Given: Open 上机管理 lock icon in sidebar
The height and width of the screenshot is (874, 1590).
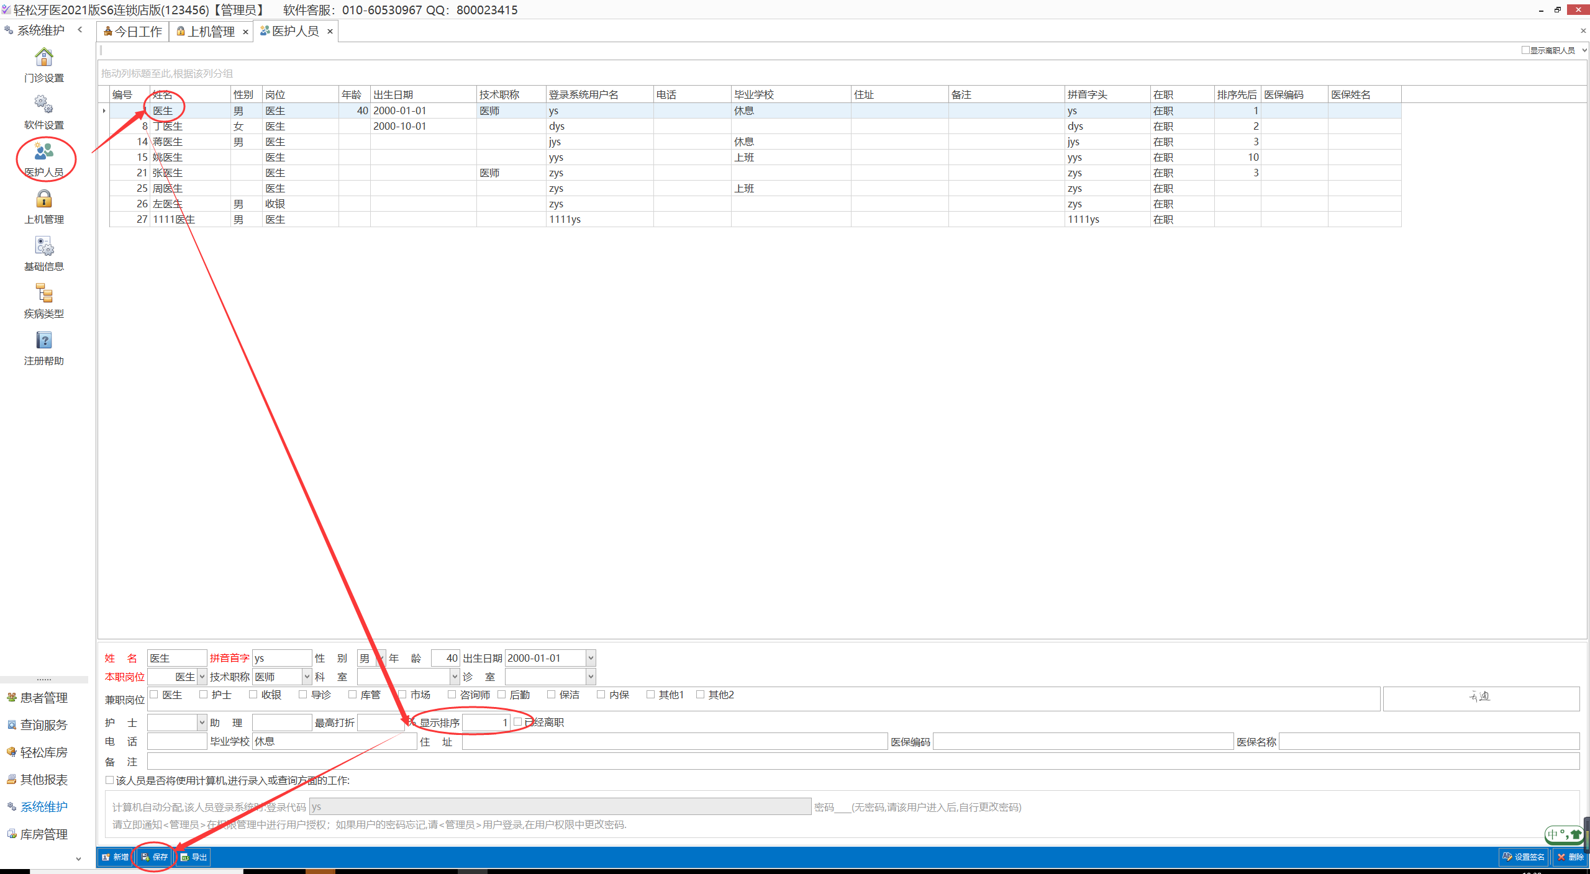Looking at the screenshot, I should [43, 206].
